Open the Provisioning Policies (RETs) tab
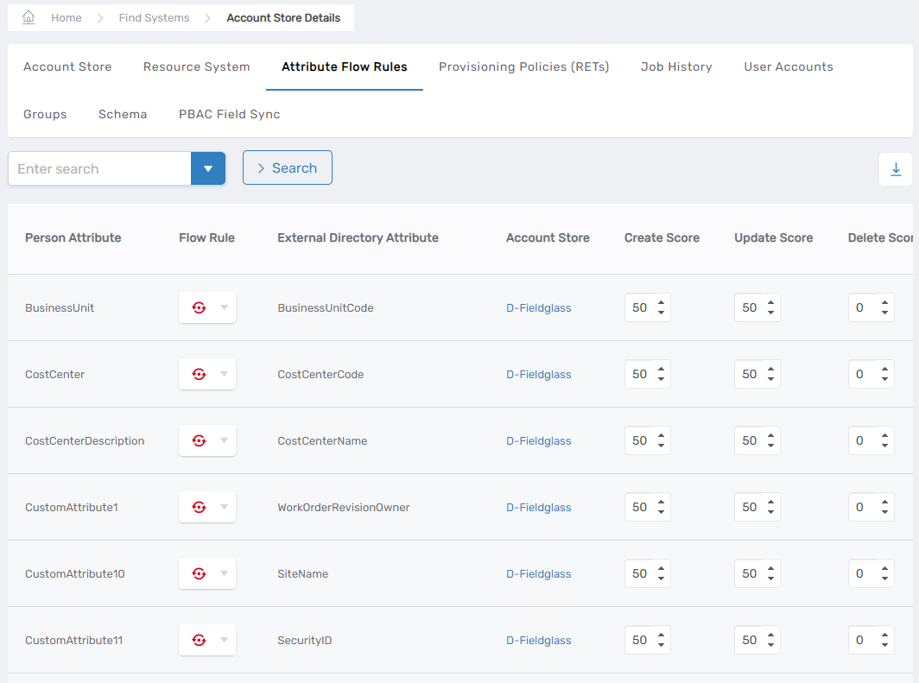 click(523, 66)
